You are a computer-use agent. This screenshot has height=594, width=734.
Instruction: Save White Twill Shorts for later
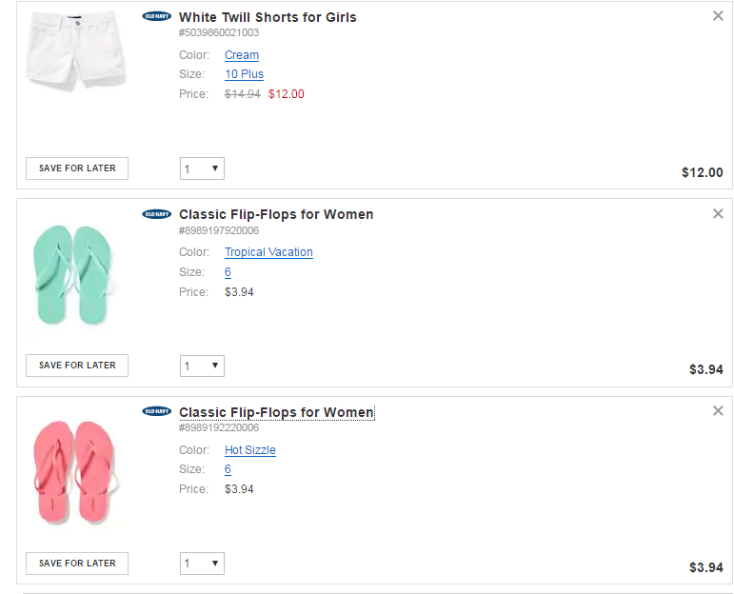[x=77, y=168]
